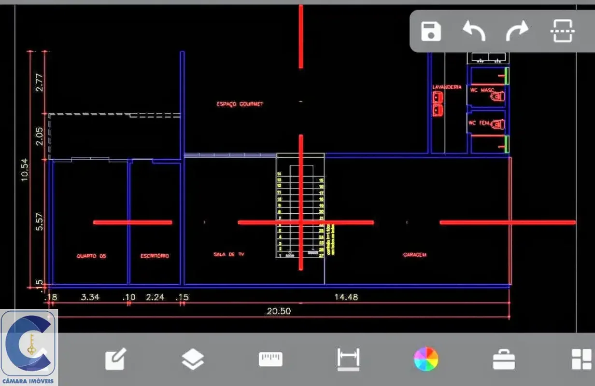Click the 10.54 vertical dimension text

click(x=25, y=170)
